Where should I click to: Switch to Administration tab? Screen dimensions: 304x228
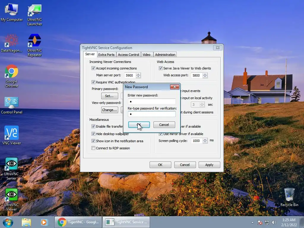pyautogui.click(x=165, y=55)
